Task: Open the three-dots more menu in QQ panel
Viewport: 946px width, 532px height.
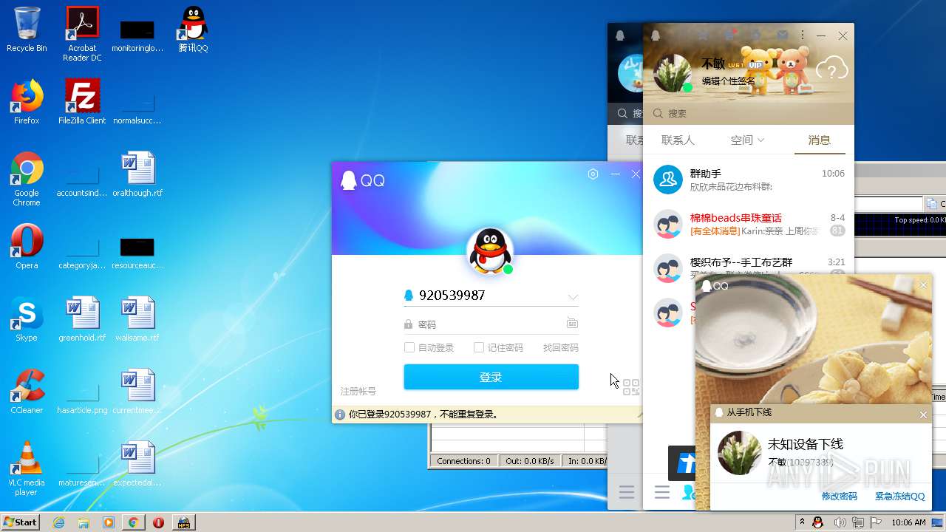Action: (x=803, y=35)
